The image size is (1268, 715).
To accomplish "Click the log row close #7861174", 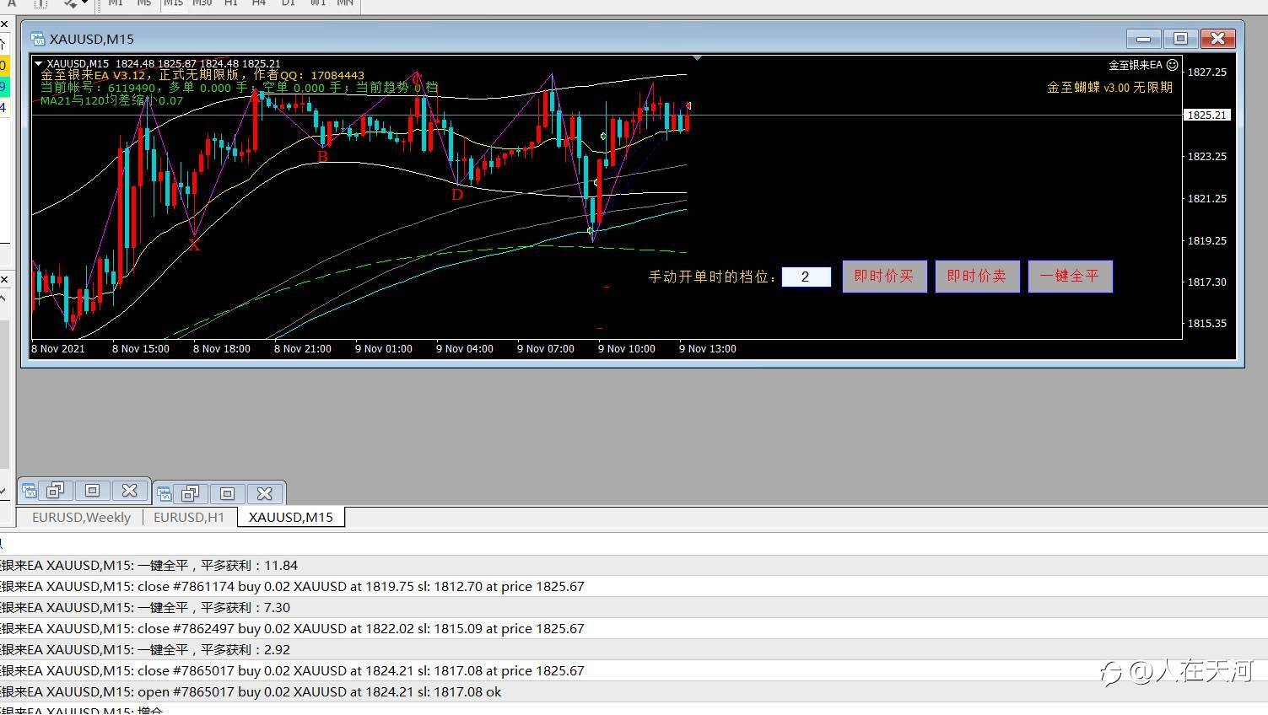I will [x=634, y=586].
